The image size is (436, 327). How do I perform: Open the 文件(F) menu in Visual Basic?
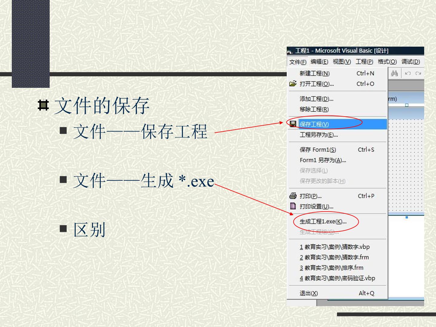tap(297, 62)
